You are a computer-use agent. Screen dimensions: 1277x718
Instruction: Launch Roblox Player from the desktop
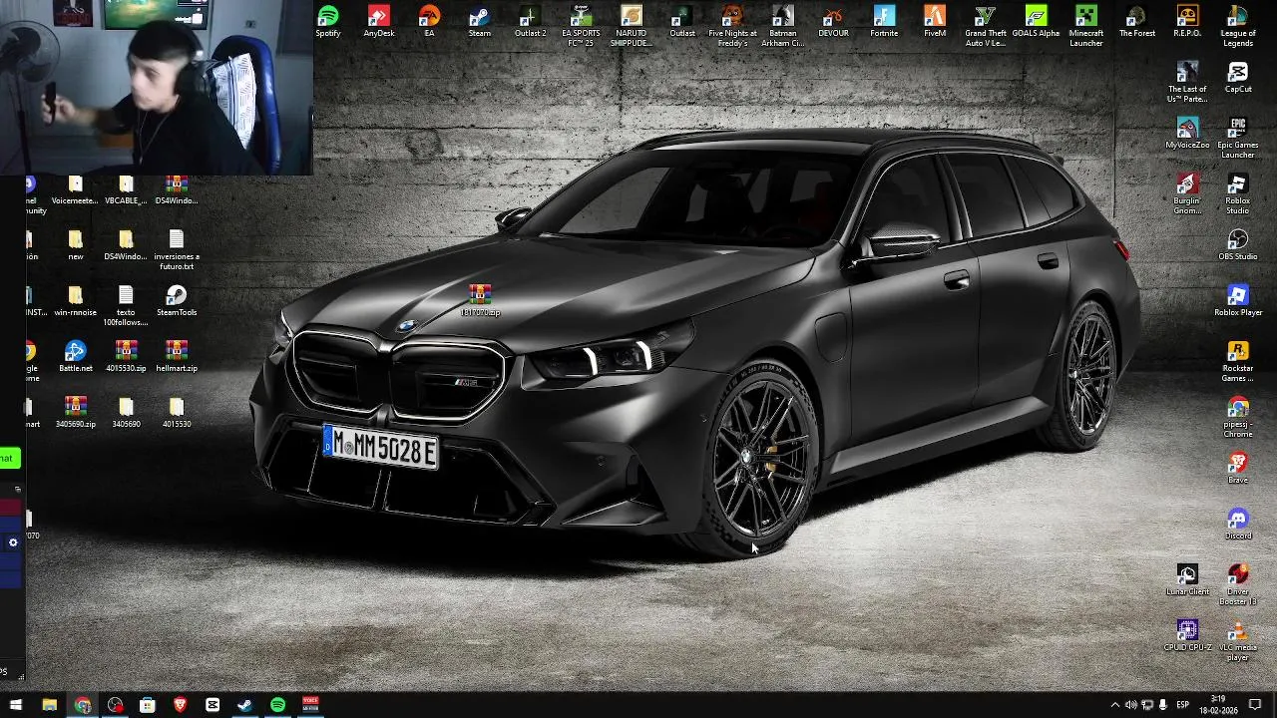click(1238, 301)
